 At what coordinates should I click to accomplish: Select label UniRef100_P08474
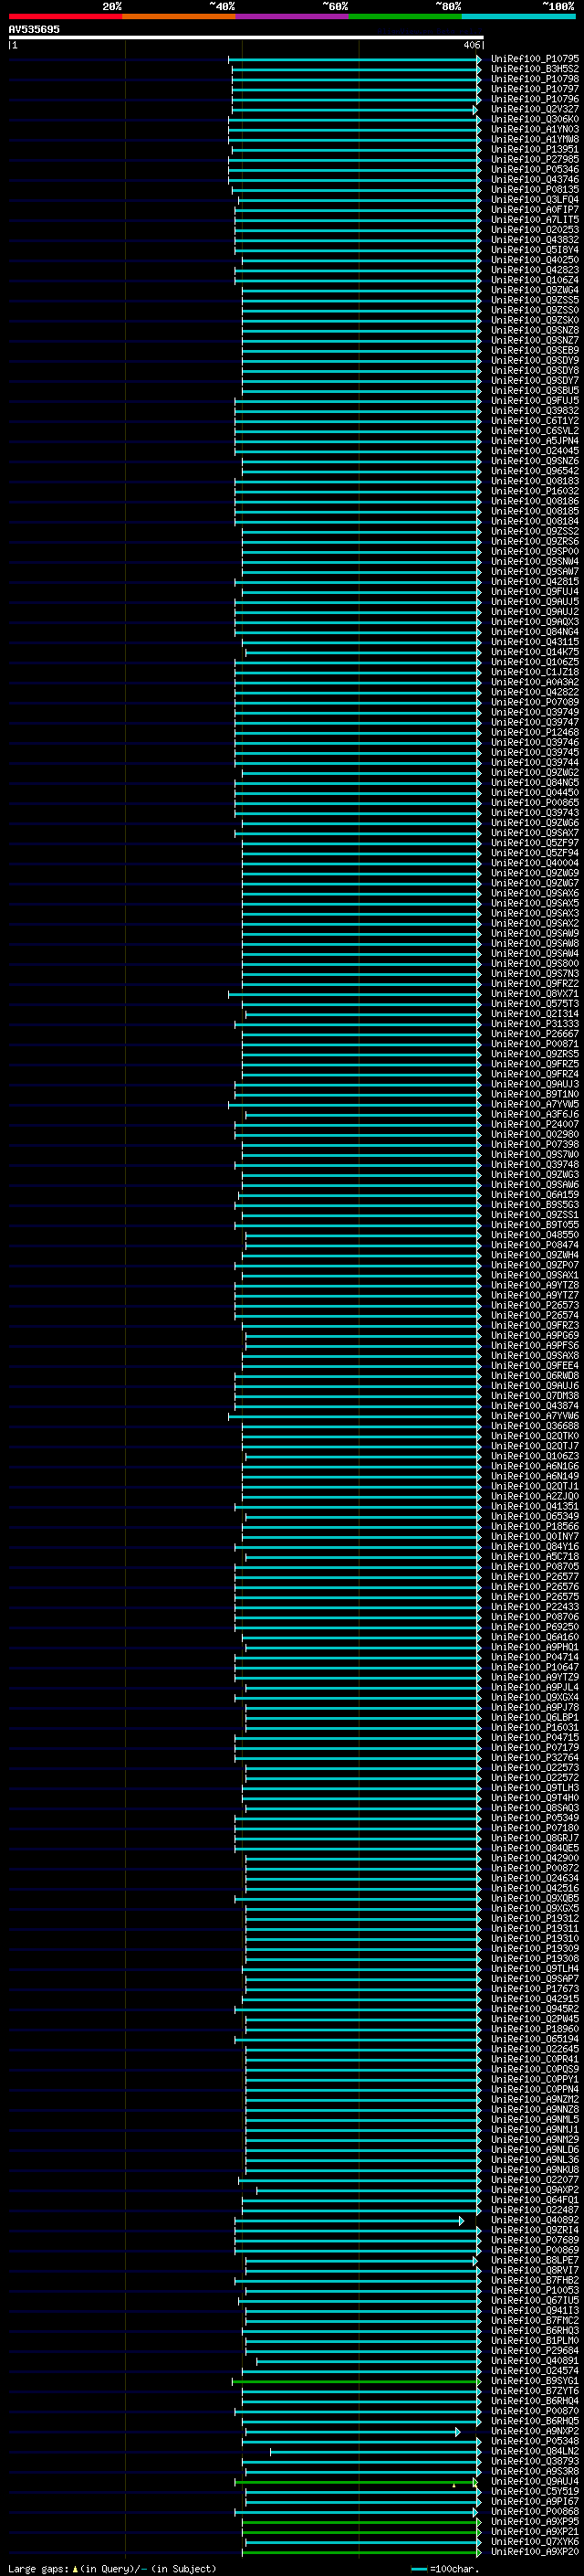pos(534,1245)
